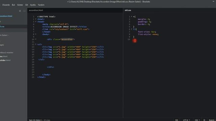Click the border: 0 declaration

pyautogui.click(x=144, y=24)
